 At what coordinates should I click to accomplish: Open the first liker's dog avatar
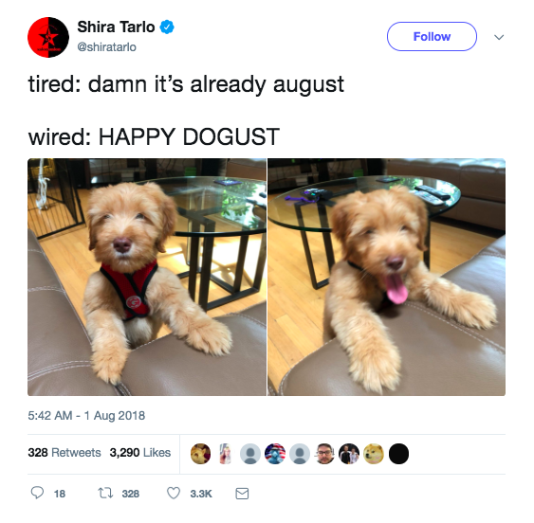click(200, 454)
